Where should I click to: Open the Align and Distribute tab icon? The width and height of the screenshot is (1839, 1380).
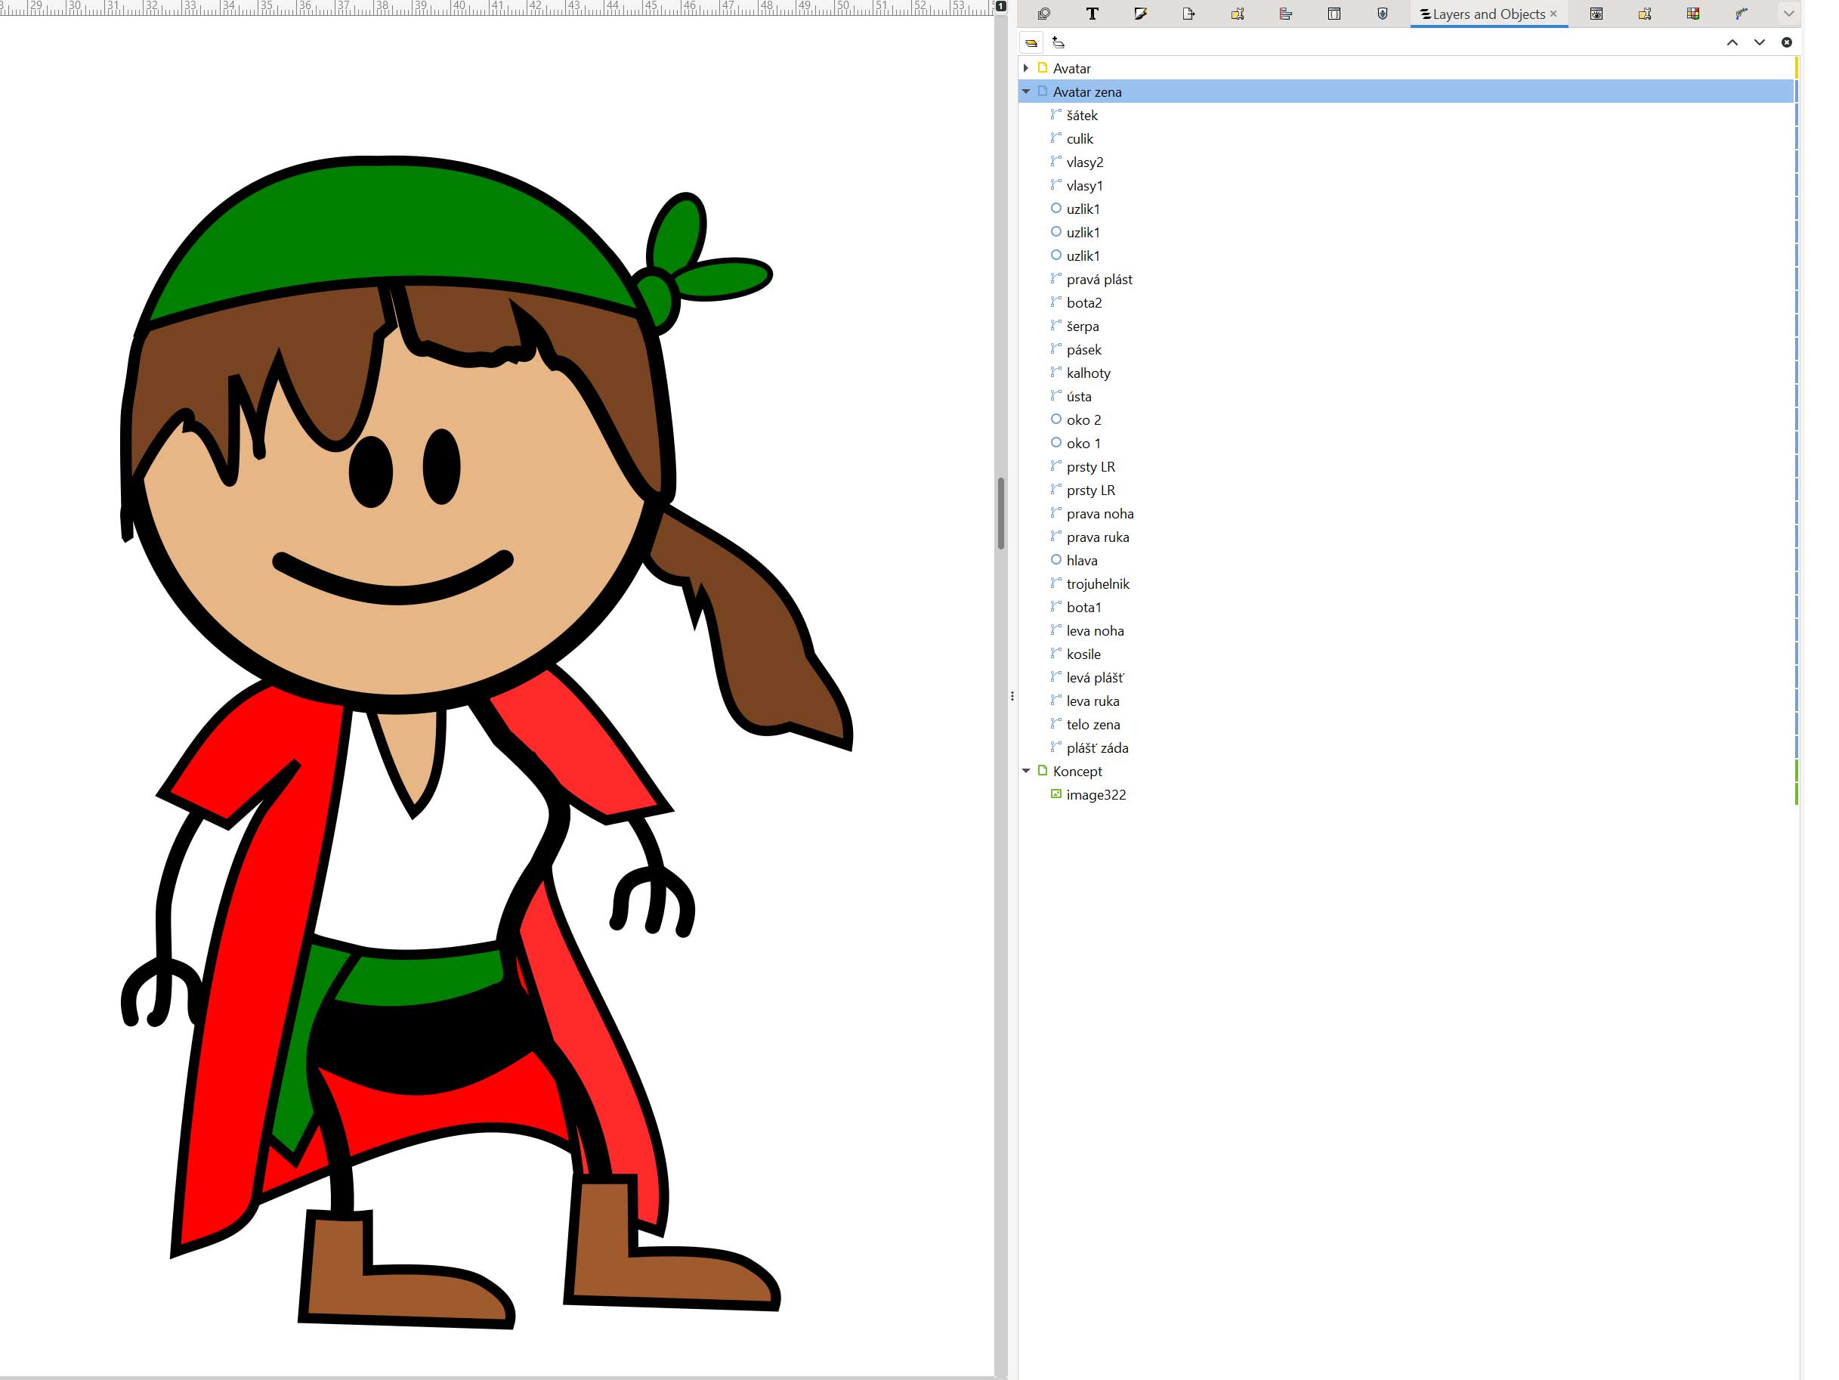tap(1285, 14)
